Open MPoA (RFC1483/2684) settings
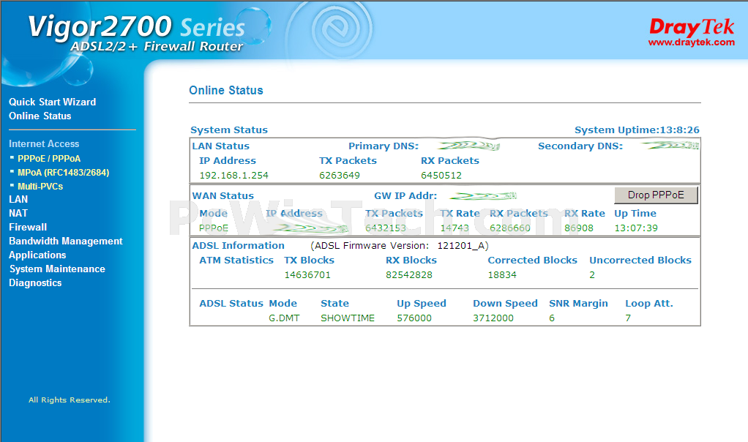748x442 pixels. pyautogui.click(x=64, y=172)
